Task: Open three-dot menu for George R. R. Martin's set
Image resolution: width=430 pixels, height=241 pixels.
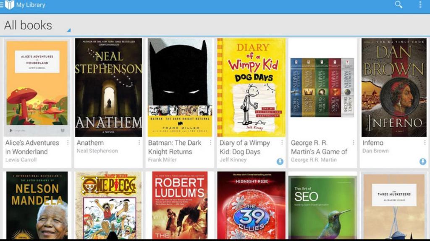Action: pos(353,143)
